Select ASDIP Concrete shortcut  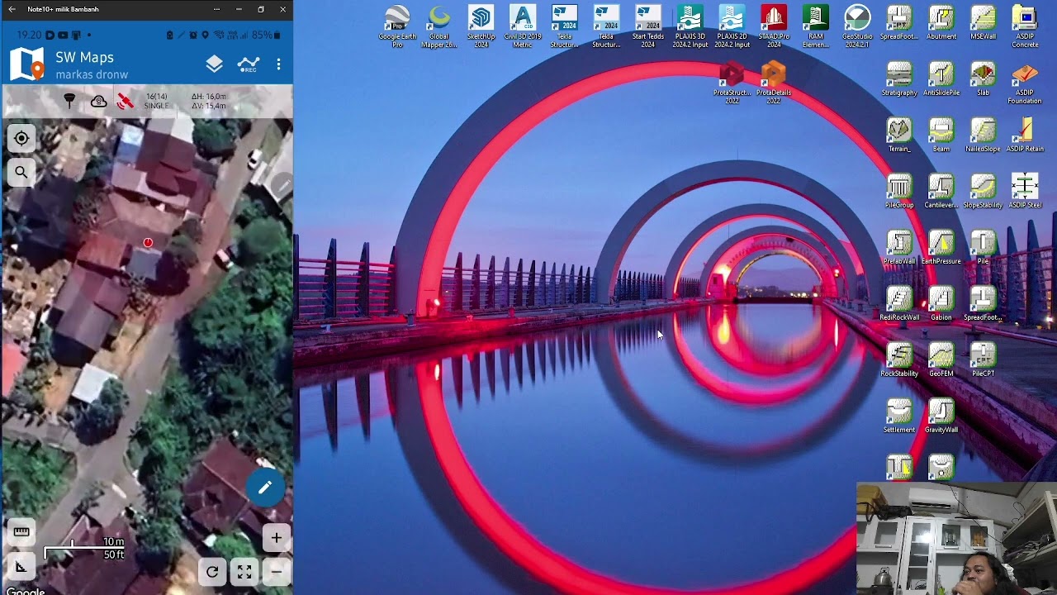click(x=1025, y=26)
